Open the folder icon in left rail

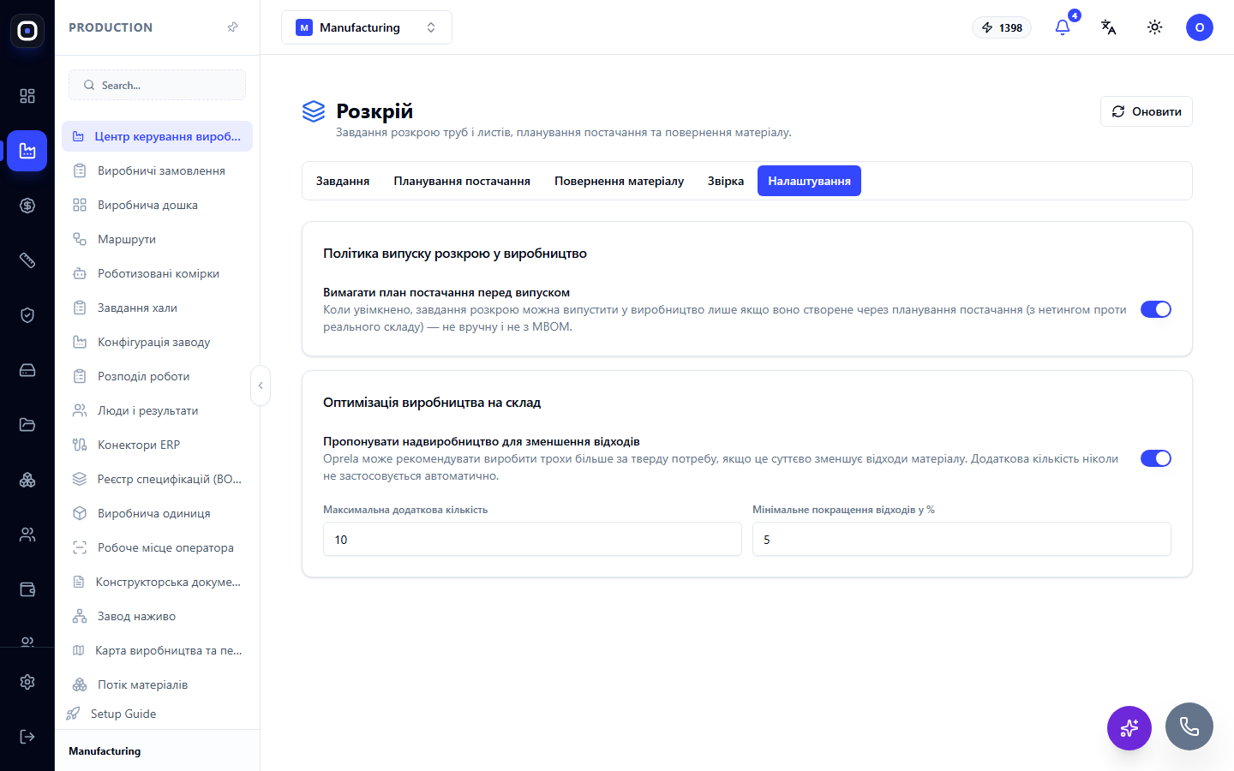27,425
